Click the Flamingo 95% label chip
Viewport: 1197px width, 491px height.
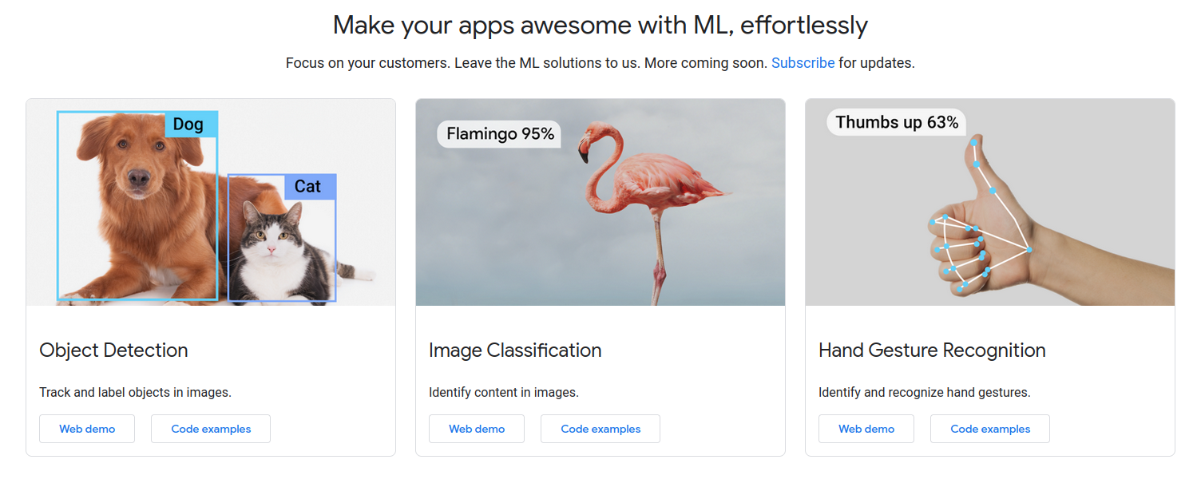coord(500,134)
